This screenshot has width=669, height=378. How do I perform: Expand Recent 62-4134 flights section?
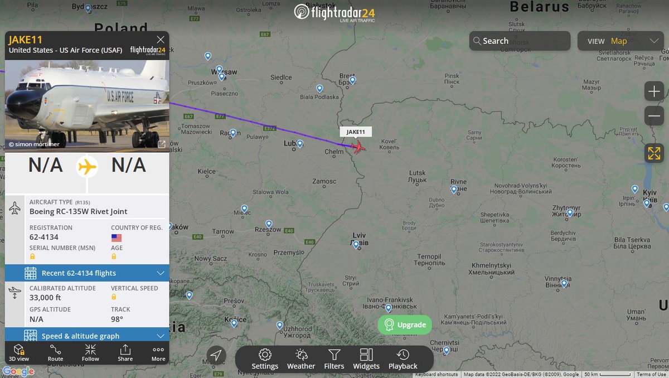tap(87, 273)
